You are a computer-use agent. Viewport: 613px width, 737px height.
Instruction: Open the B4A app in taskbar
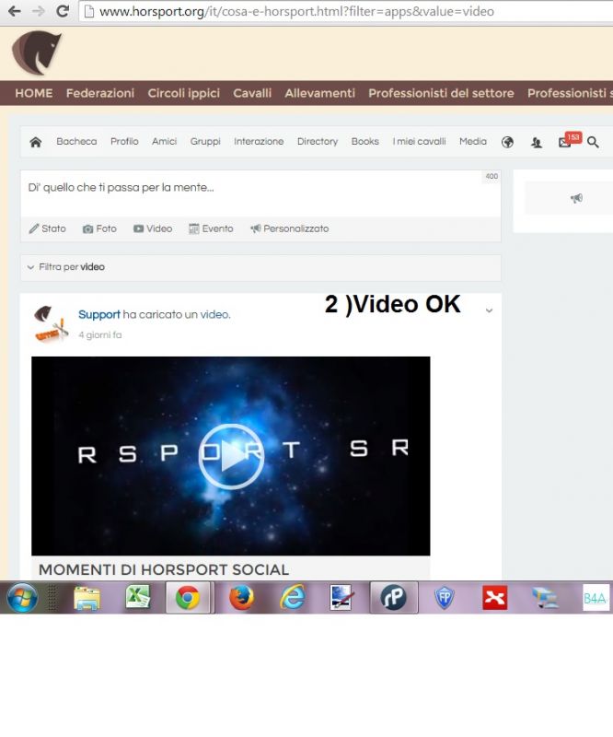pyautogui.click(x=596, y=597)
